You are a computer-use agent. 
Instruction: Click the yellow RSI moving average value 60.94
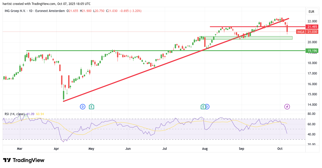point(40,114)
